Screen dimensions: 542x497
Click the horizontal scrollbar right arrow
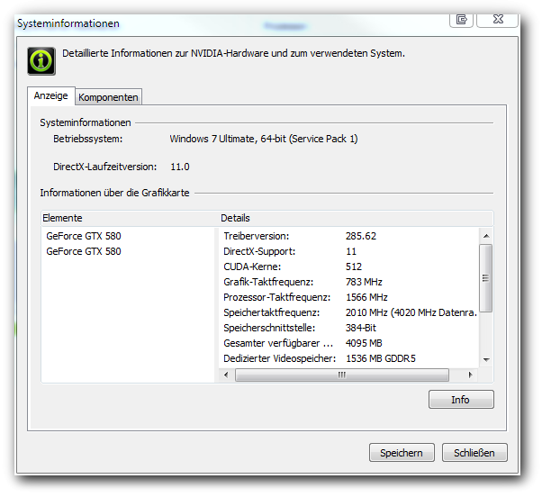(x=471, y=375)
